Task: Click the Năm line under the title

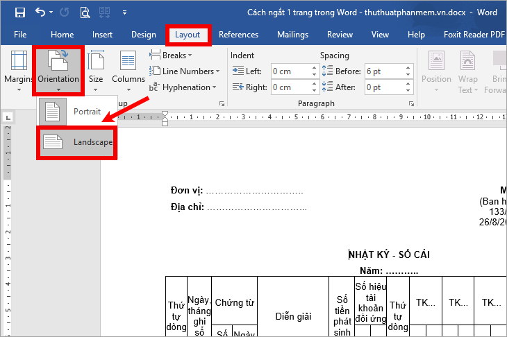Action: pos(389,270)
